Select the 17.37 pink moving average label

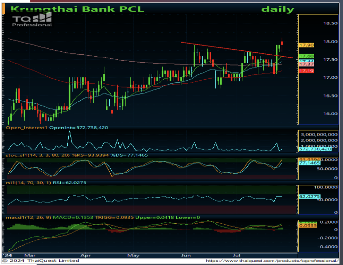(x=306, y=64)
